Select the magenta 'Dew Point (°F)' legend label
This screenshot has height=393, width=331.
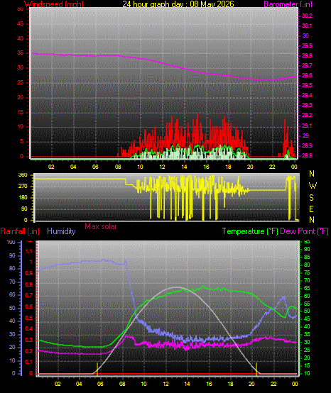(304, 231)
